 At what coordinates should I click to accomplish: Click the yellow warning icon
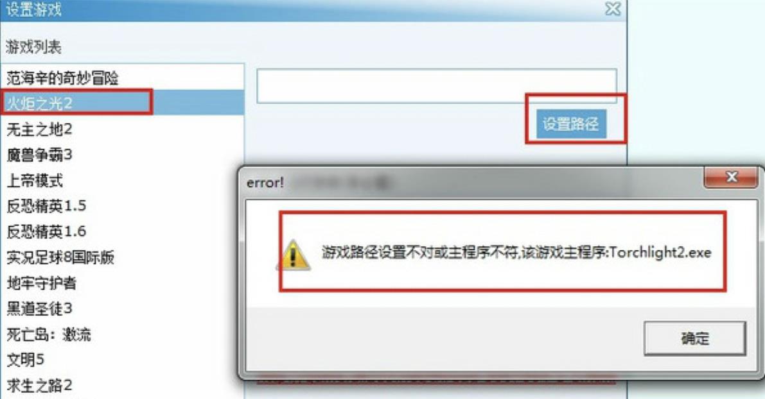(x=293, y=255)
